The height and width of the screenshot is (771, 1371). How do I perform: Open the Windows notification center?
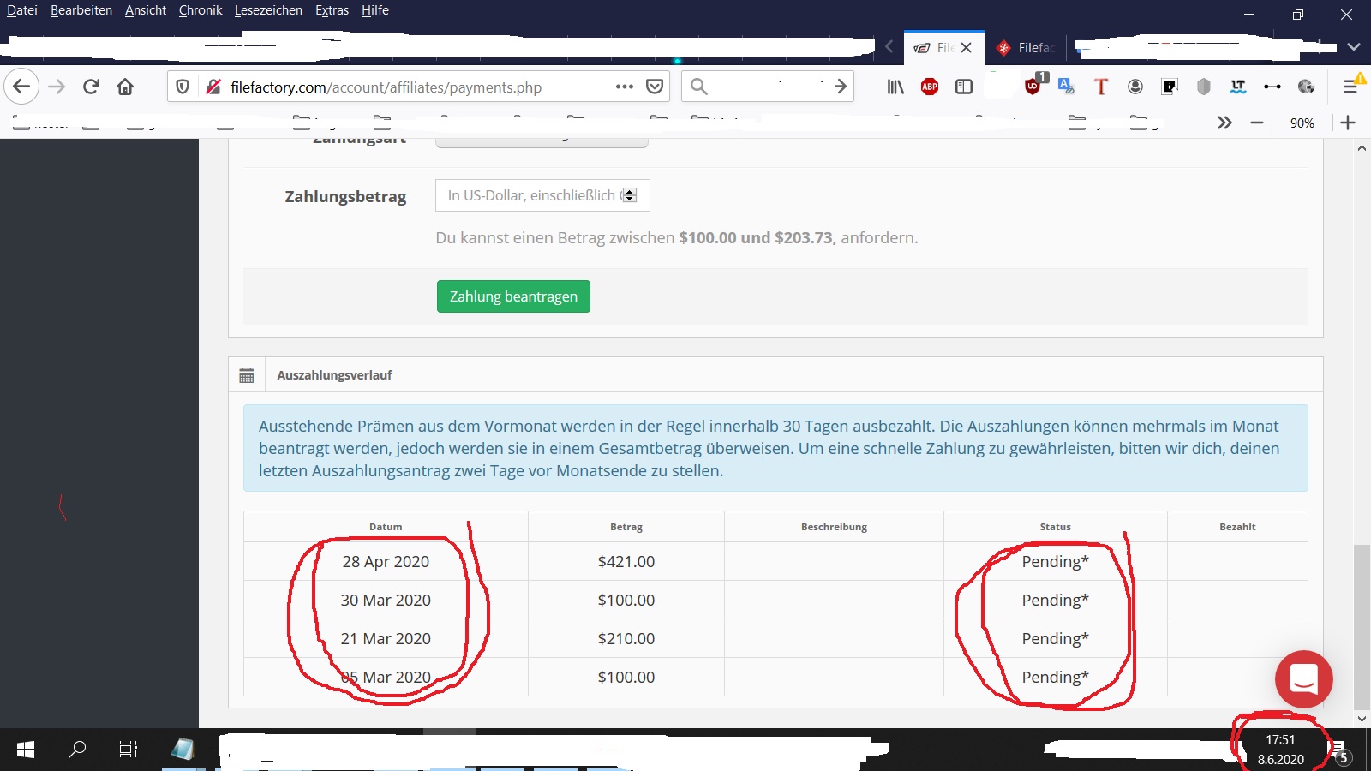point(1341,751)
